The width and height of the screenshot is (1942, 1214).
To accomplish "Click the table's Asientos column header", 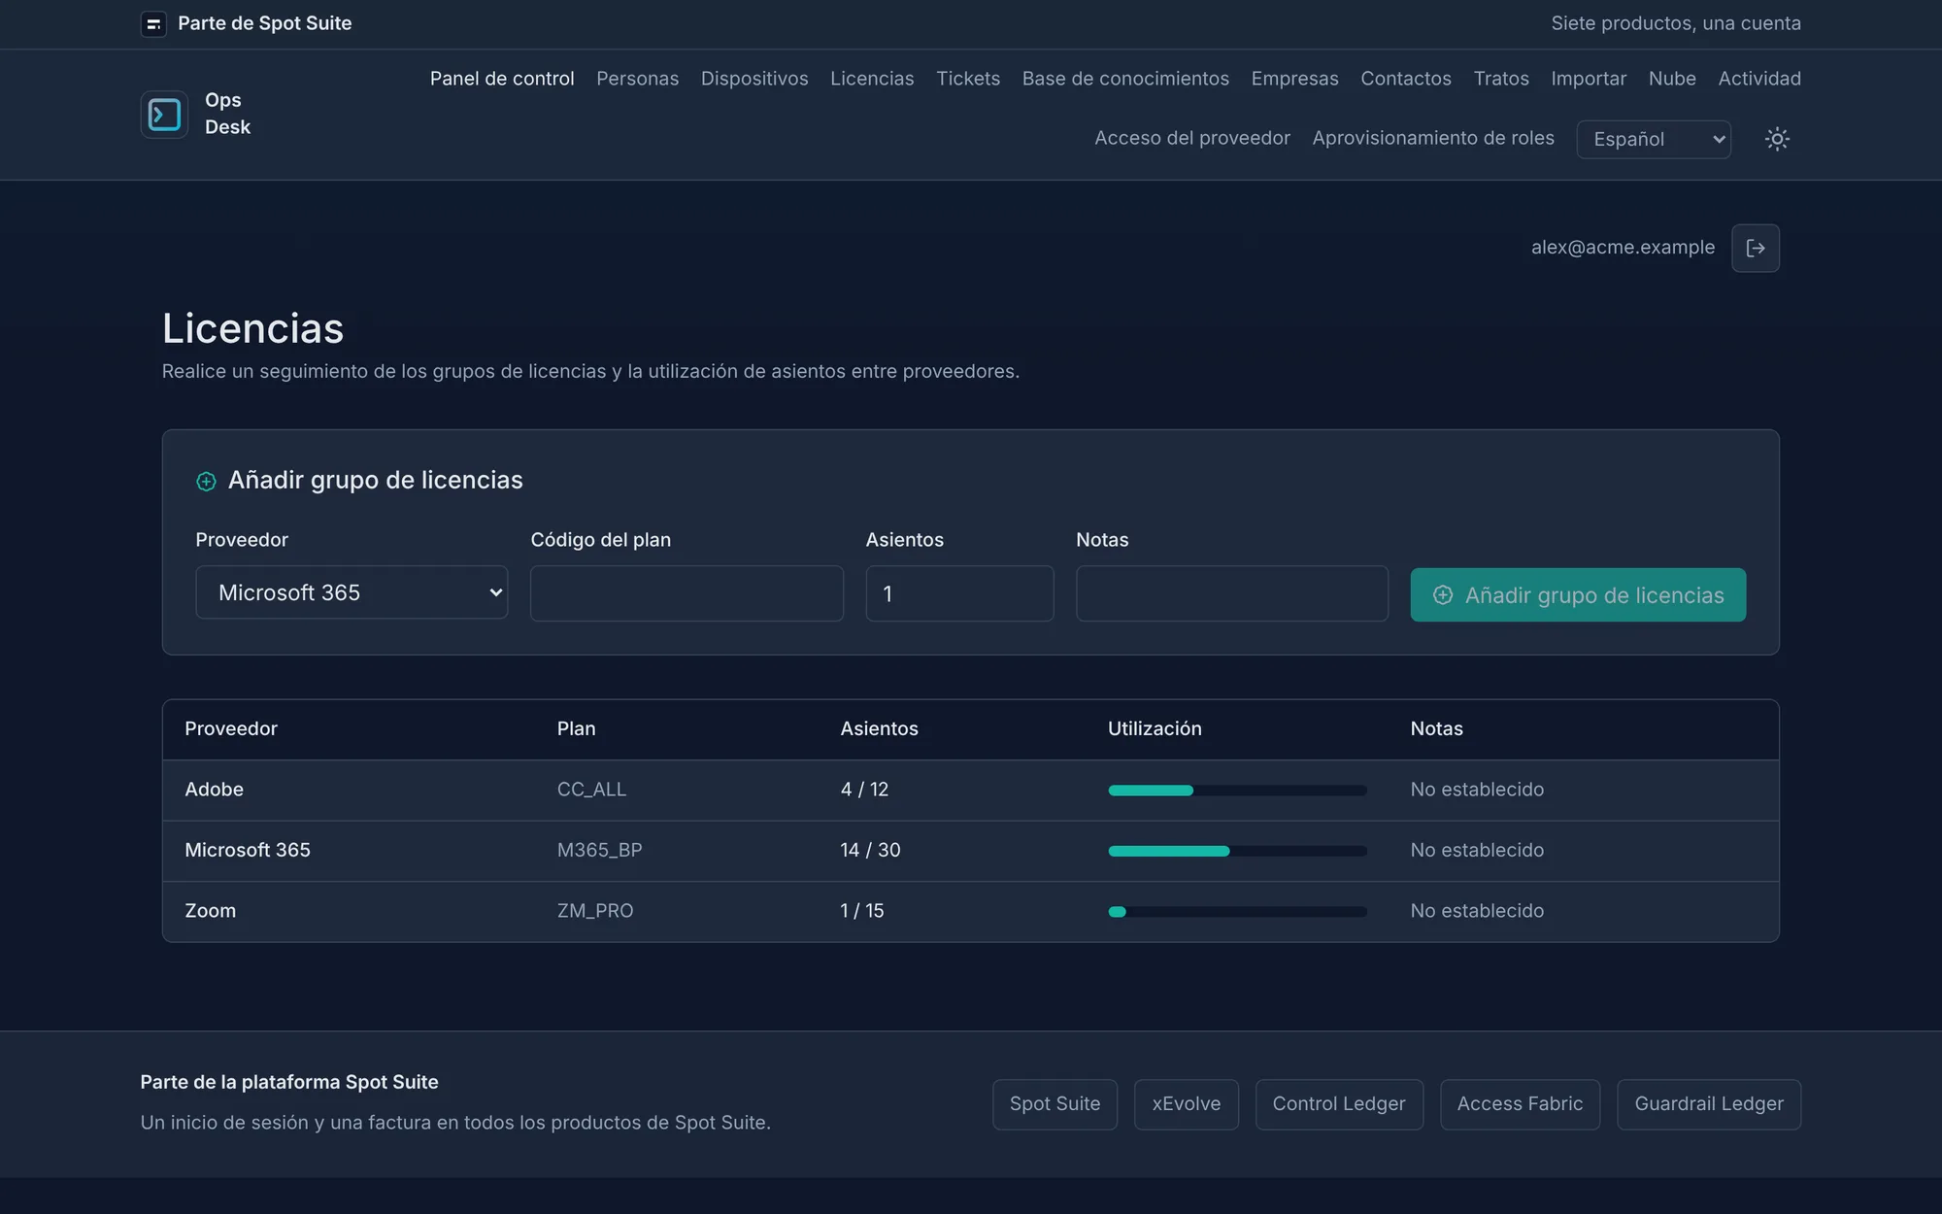I will click(879, 728).
